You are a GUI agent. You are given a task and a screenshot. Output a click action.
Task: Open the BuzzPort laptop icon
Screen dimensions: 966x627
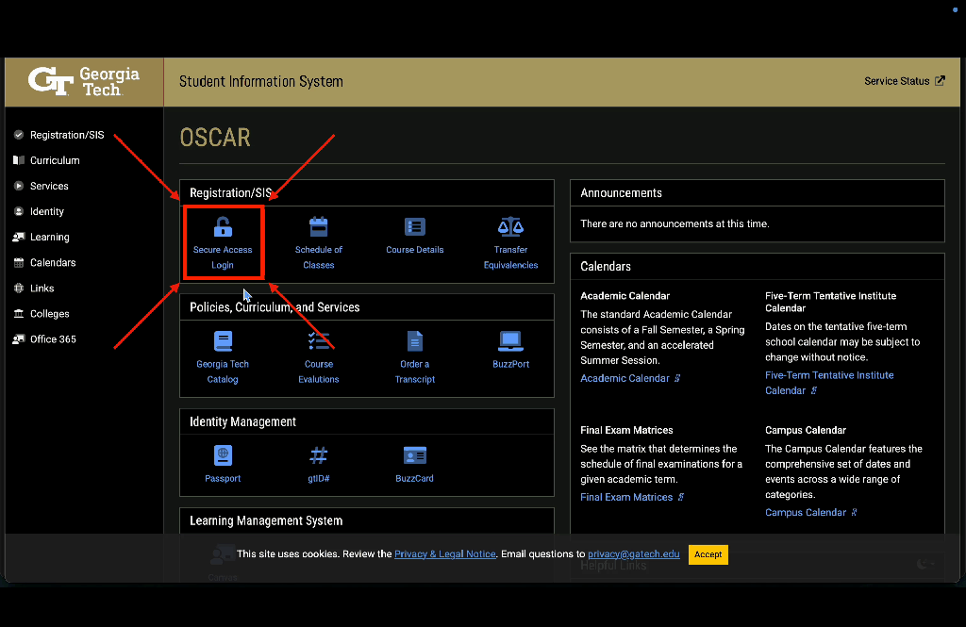pos(510,340)
